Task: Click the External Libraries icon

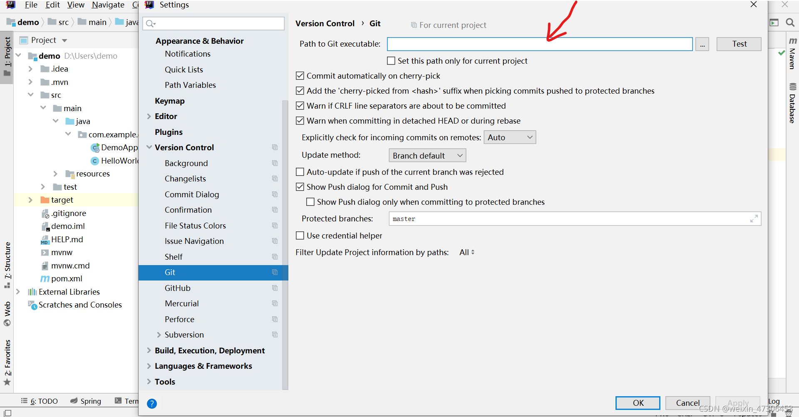Action: 32,292
